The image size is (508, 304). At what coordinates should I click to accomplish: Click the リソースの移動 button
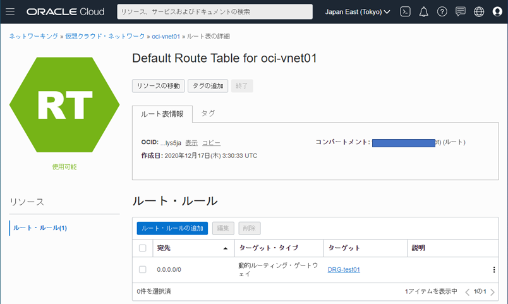(158, 86)
